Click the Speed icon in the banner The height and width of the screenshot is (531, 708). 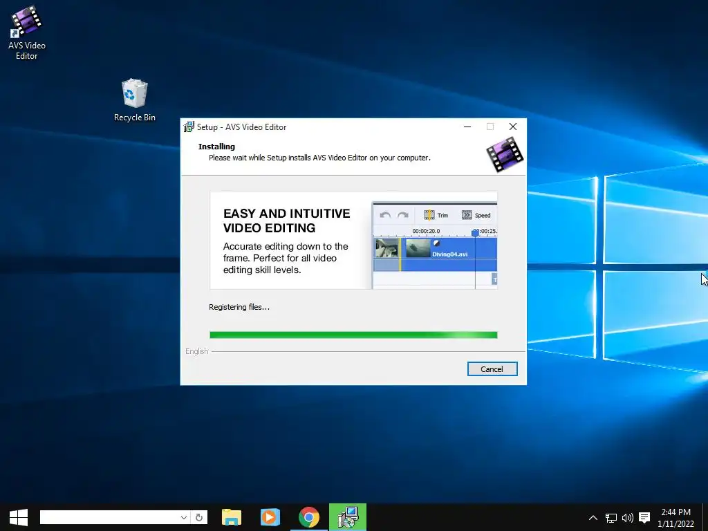tap(467, 215)
